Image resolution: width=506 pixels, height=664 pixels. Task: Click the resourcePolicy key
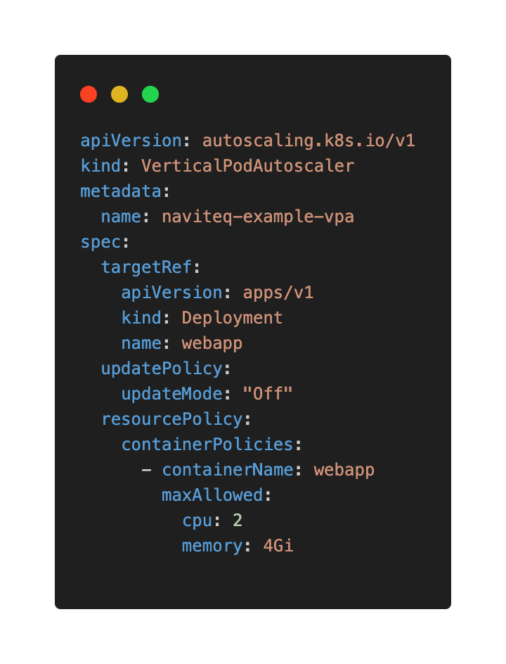pos(171,419)
